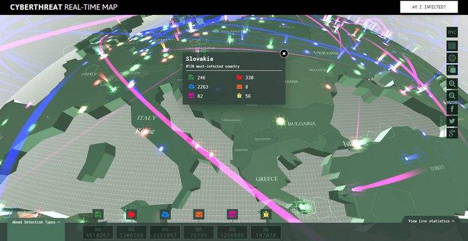The image size is (468, 241).
Task: Switch to flat plane map view
Action: [x=452, y=46]
